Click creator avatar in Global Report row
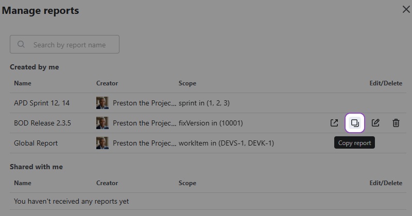 [102, 143]
